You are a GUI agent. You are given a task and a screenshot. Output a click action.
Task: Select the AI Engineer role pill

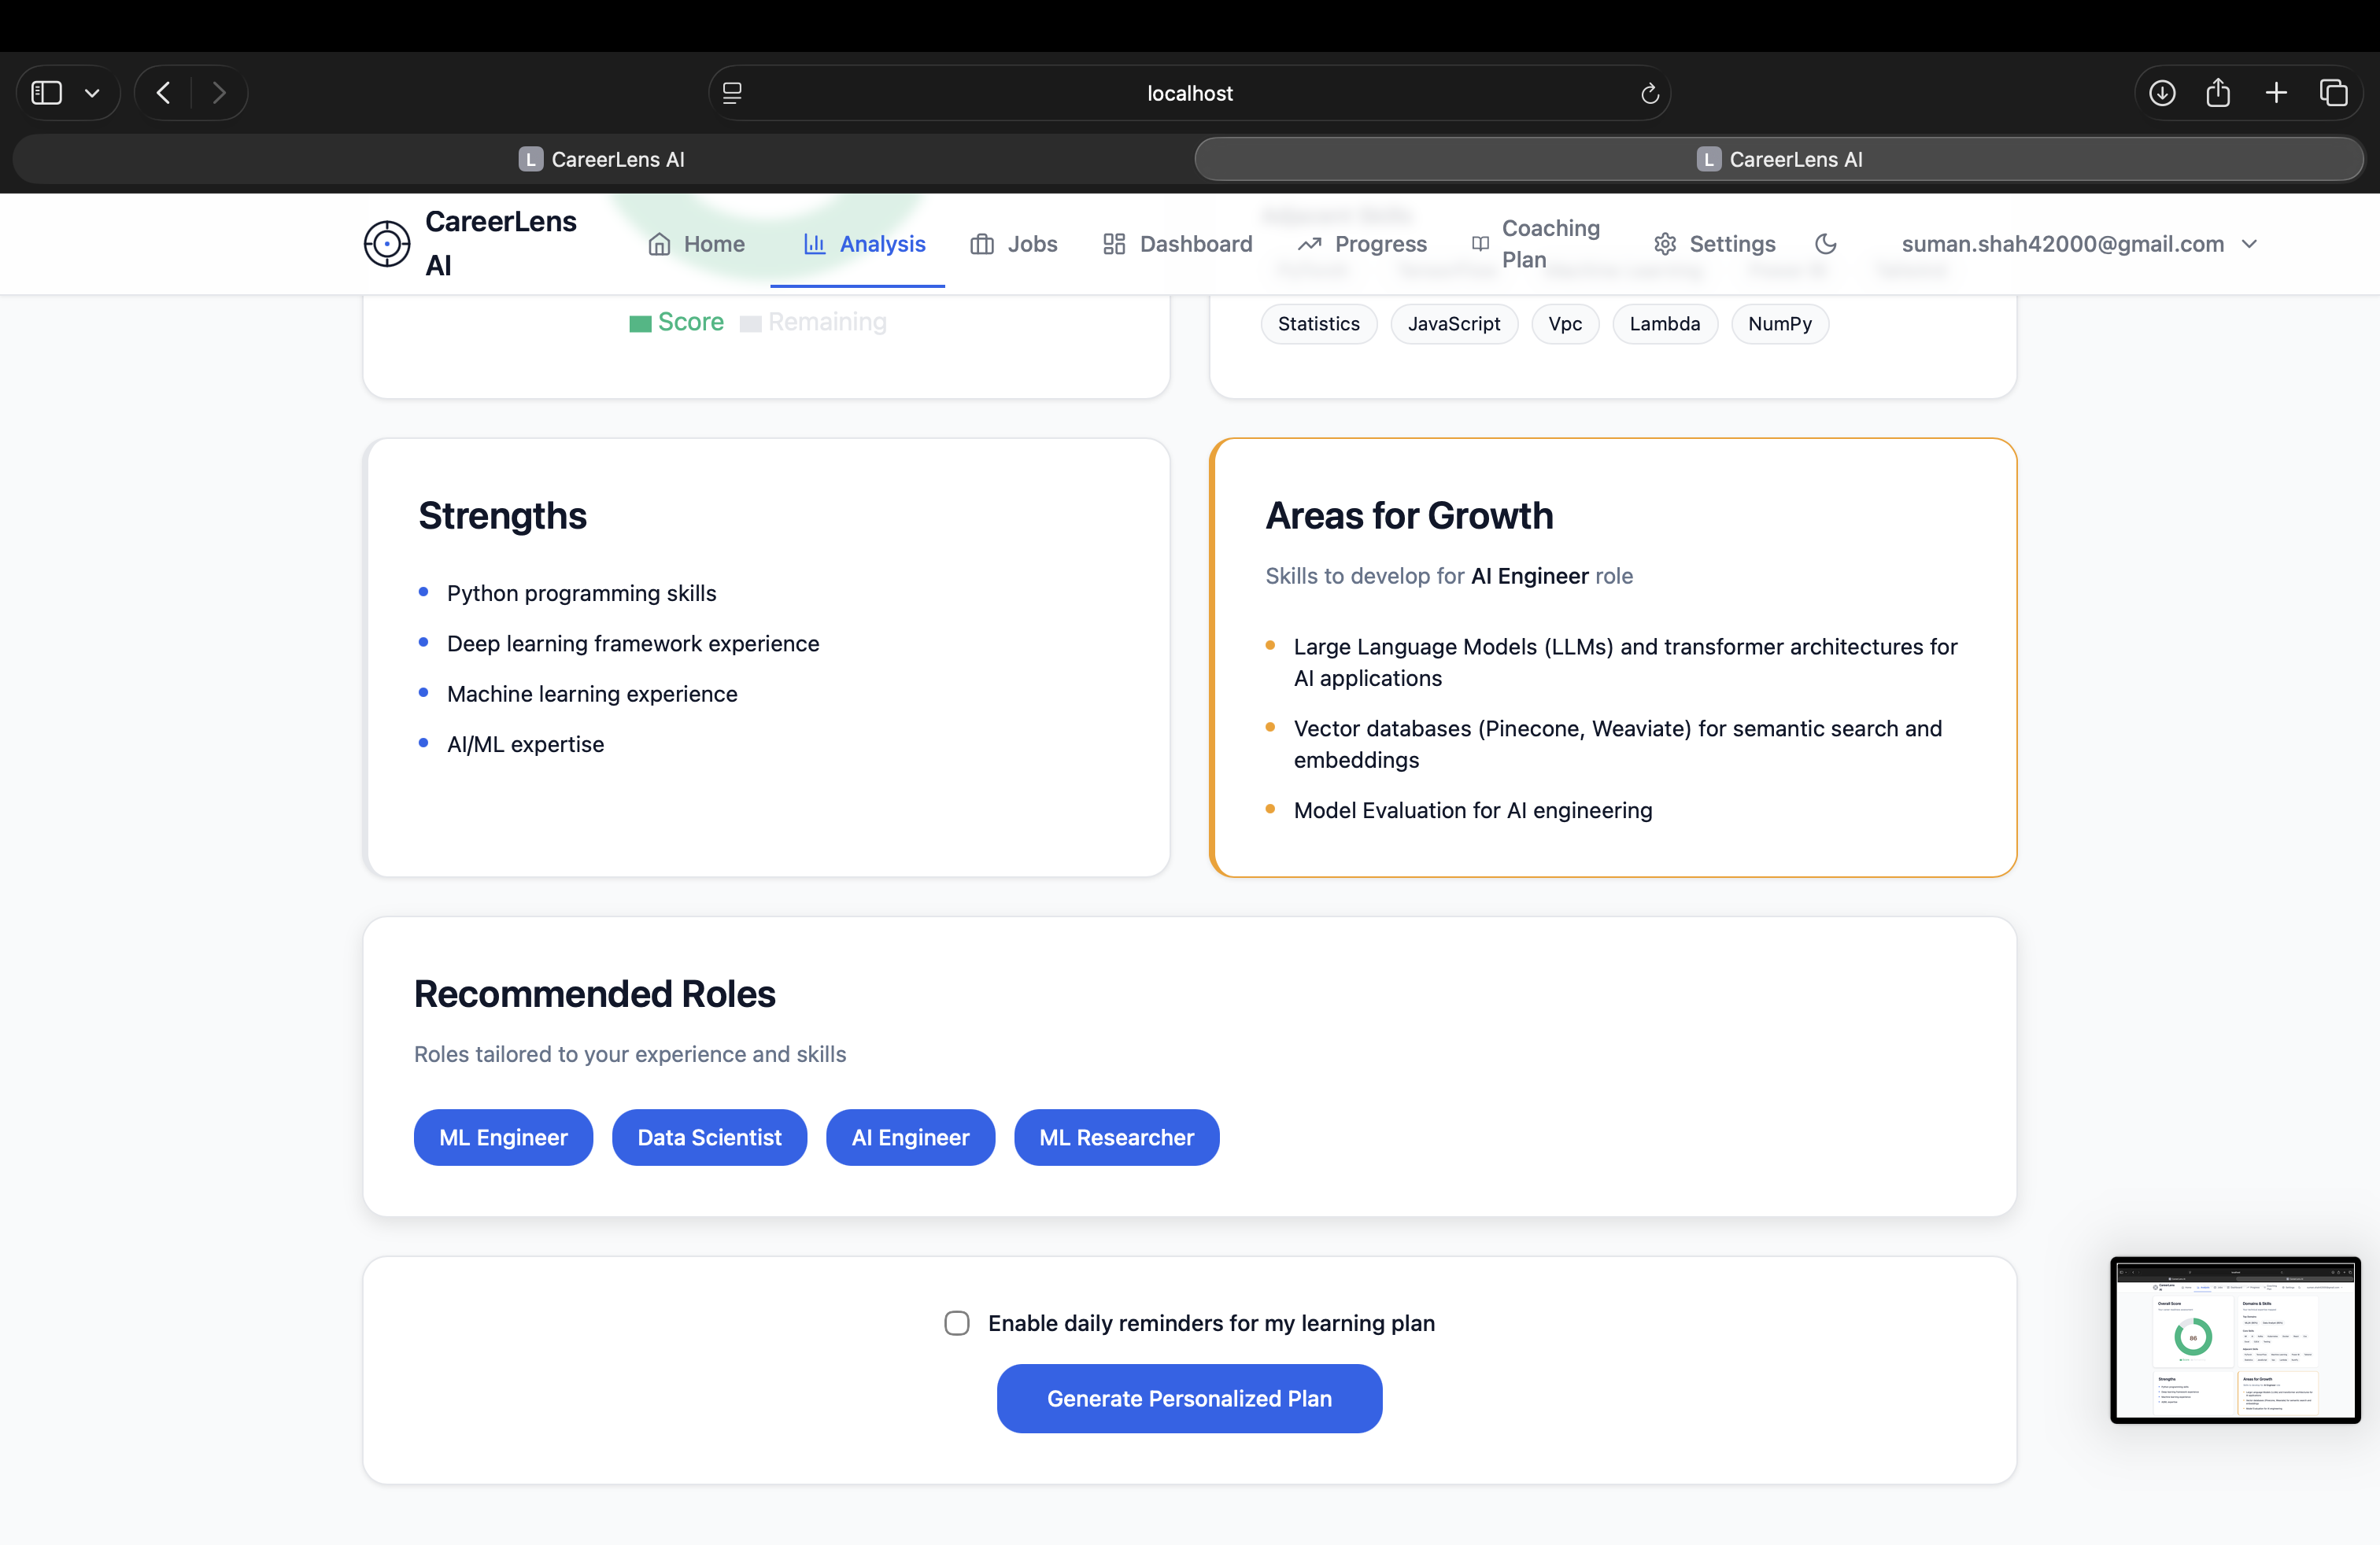(910, 1138)
